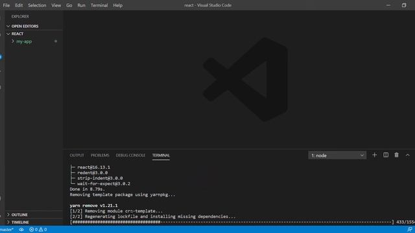The width and height of the screenshot is (415, 233).
Task: Minimize the VS Code window
Action: [388, 5]
